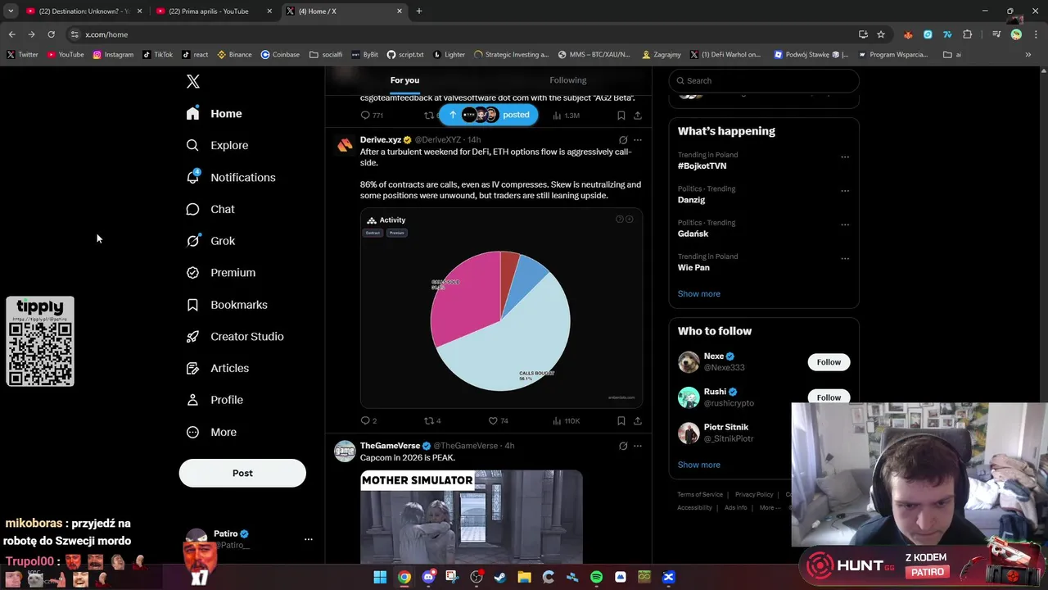Viewport: 1048px width, 590px height.
Task: Open Derive.xyz post more options
Action: point(638,140)
